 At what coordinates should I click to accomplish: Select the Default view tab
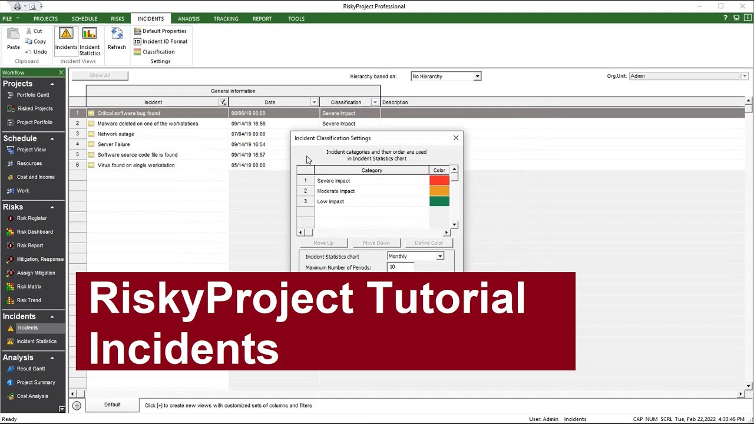tap(113, 405)
